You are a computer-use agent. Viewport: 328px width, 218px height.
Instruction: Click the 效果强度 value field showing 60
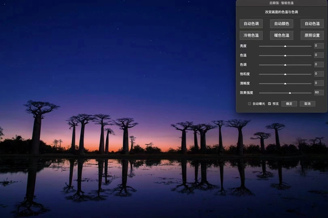[x=319, y=92]
